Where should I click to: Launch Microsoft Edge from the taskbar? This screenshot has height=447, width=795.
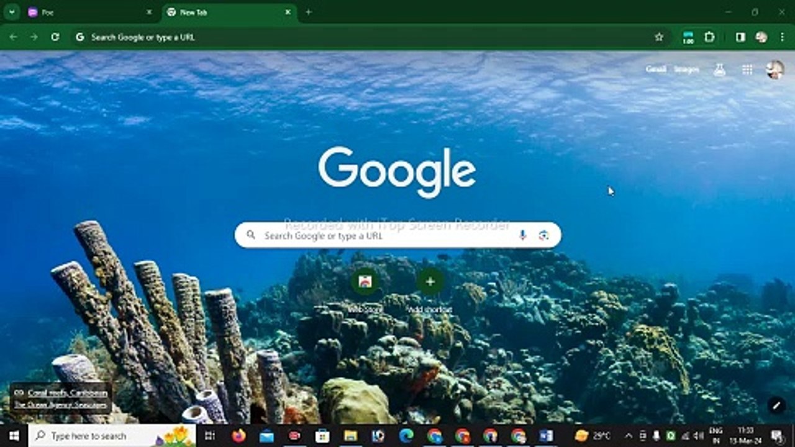point(406,436)
